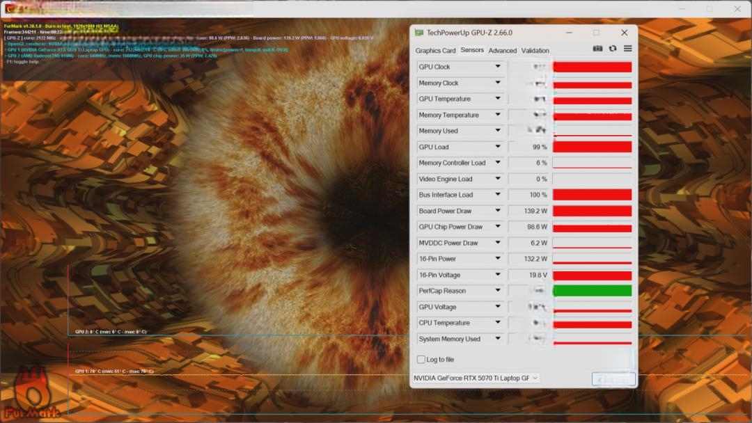Take a GPU-Z screenshot with the camera icon
752x423 pixels.
click(597, 49)
